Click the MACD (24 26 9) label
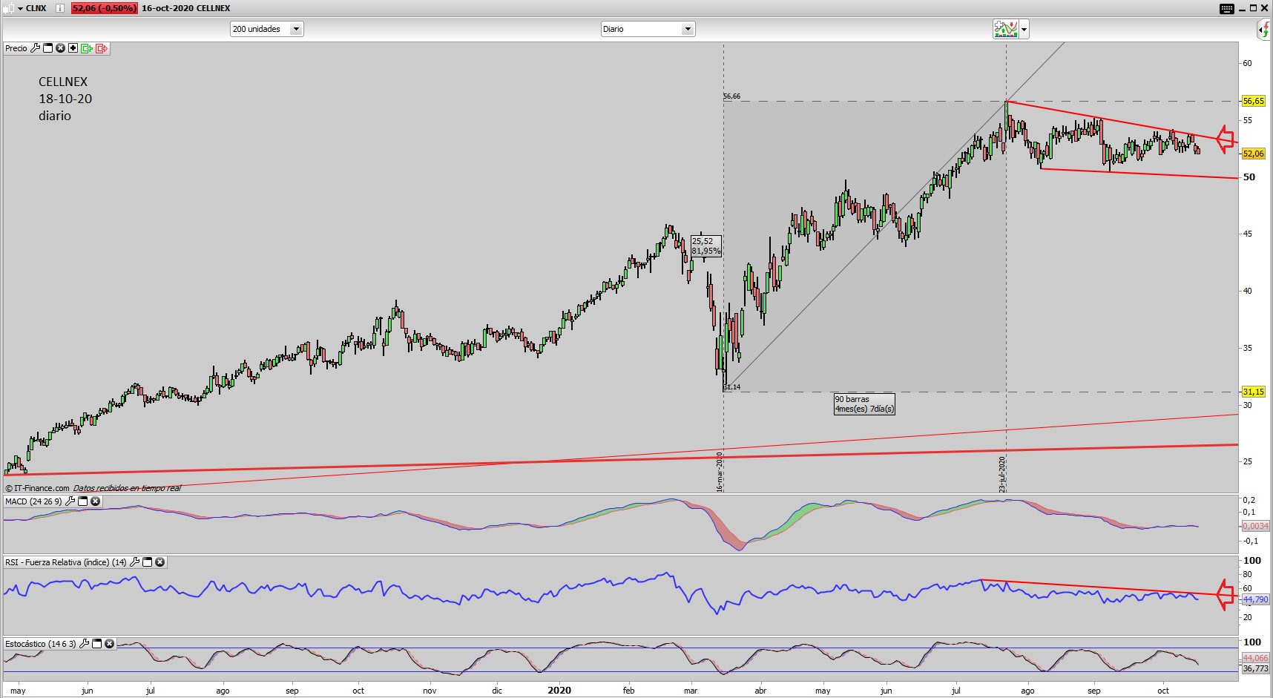The width and height of the screenshot is (1273, 698). 33,501
